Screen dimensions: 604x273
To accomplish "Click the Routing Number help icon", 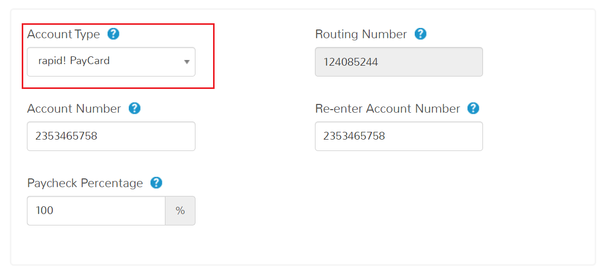I will (x=420, y=34).
